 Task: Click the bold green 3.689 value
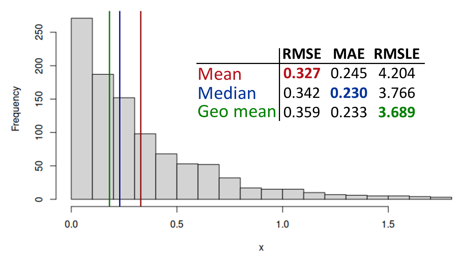coord(397,112)
